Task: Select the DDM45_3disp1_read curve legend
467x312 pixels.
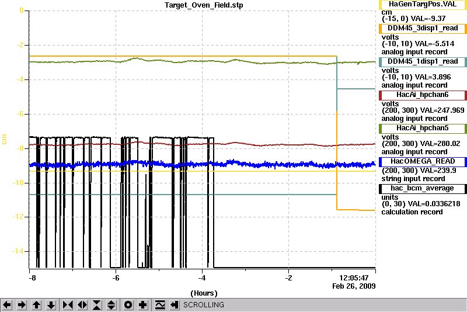Action: pos(423,28)
